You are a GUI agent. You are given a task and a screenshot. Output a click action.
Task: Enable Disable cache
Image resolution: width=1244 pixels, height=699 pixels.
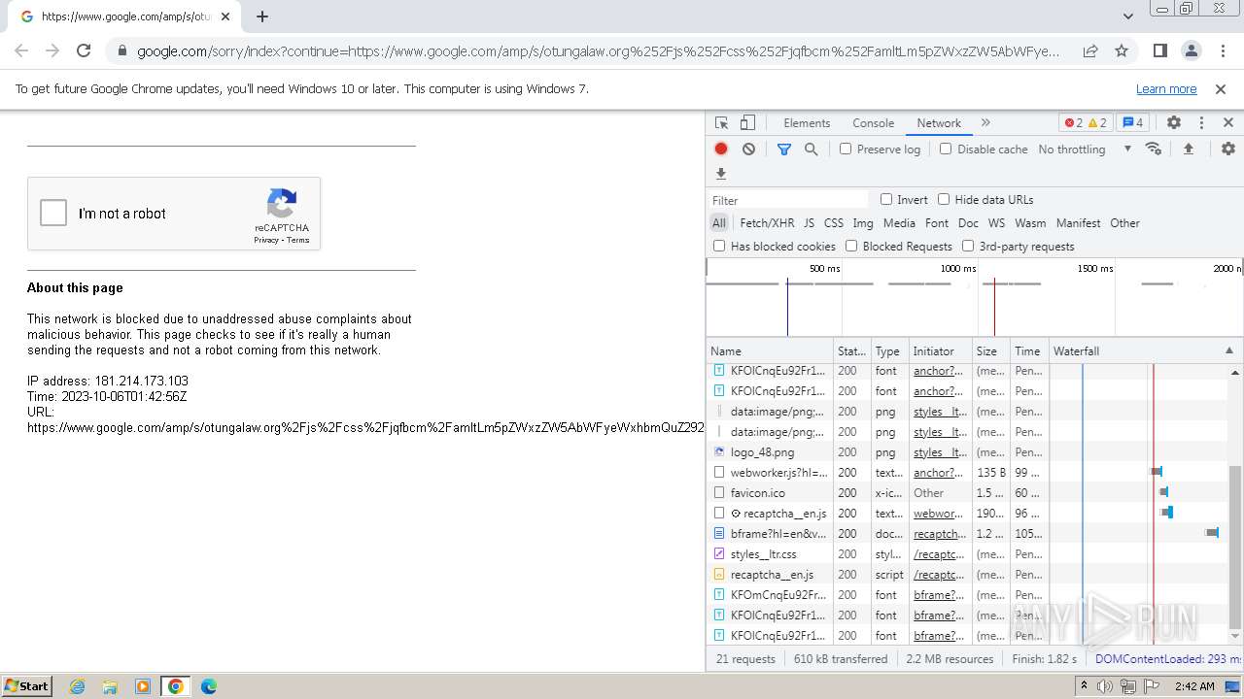tap(946, 149)
